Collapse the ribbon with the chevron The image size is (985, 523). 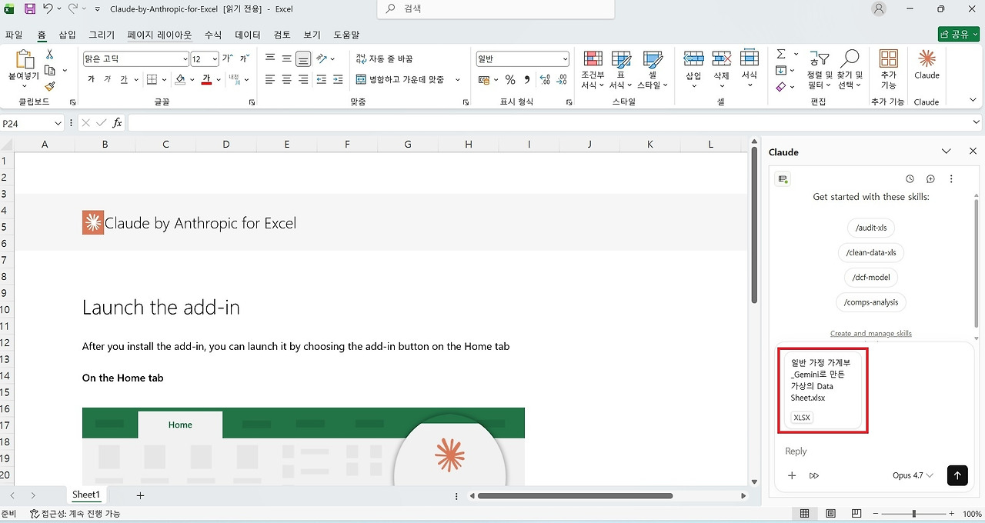[x=971, y=102]
